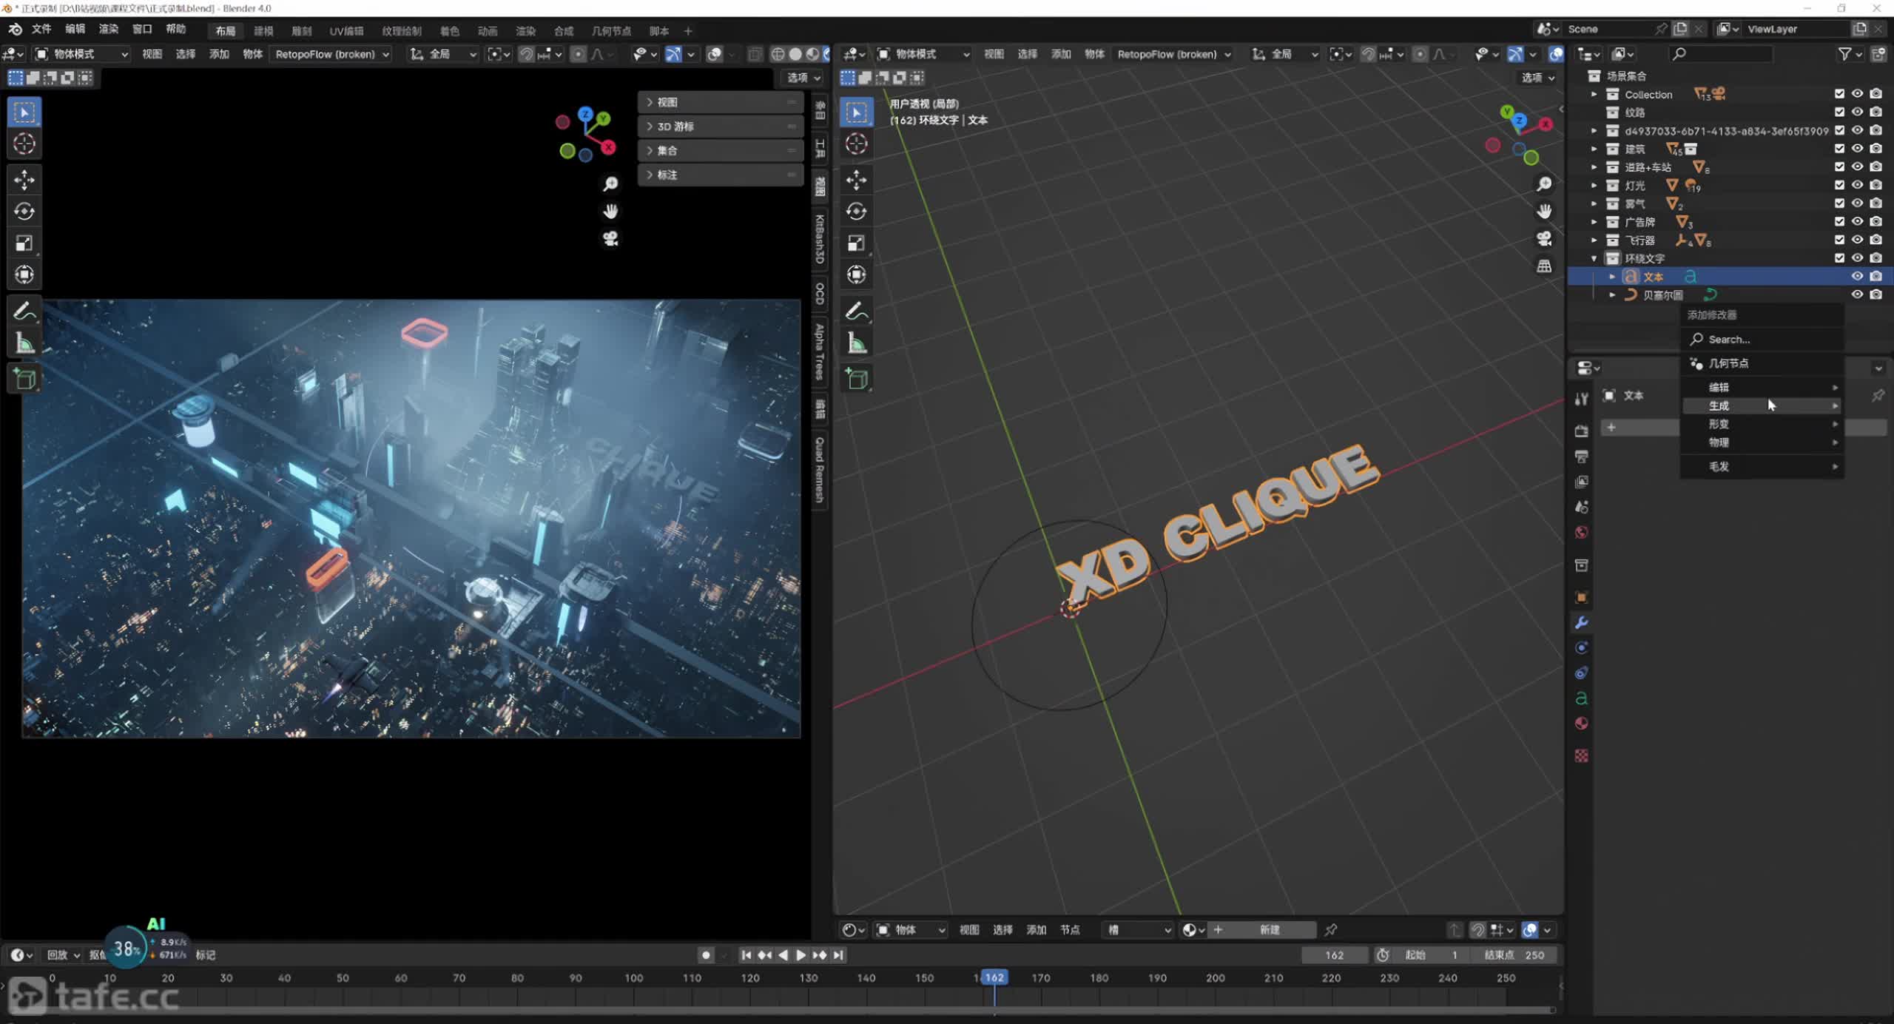Select the Transform tool in right viewport

(857, 275)
